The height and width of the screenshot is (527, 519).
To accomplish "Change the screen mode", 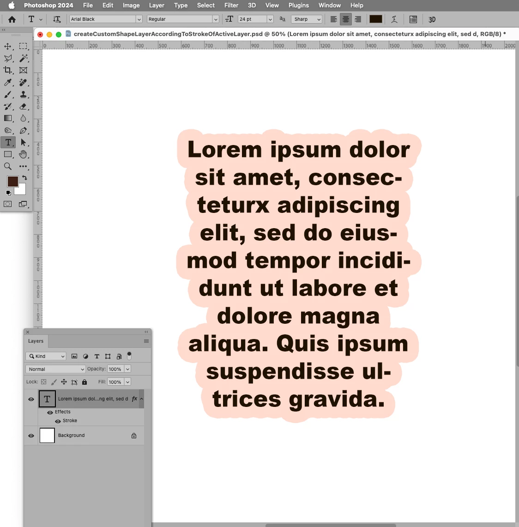I will (23, 204).
